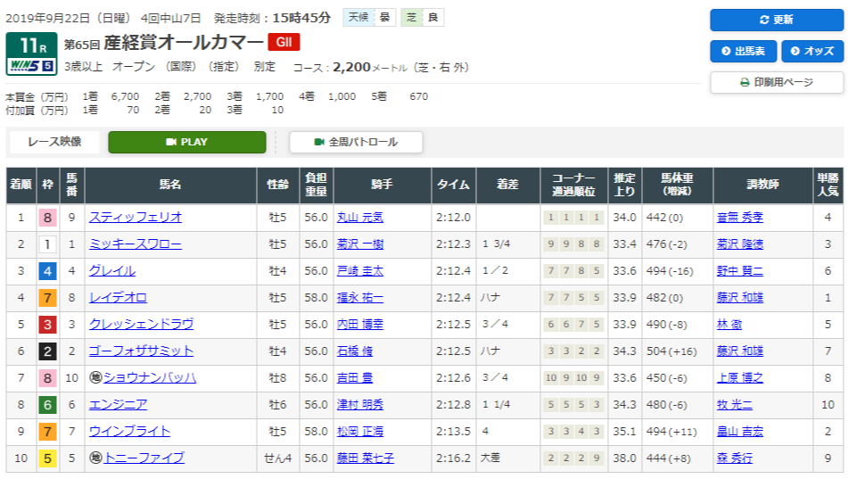Open jockey link 戸崎 圭太
This screenshot has height=479, width=848.
tap(360, 270)
